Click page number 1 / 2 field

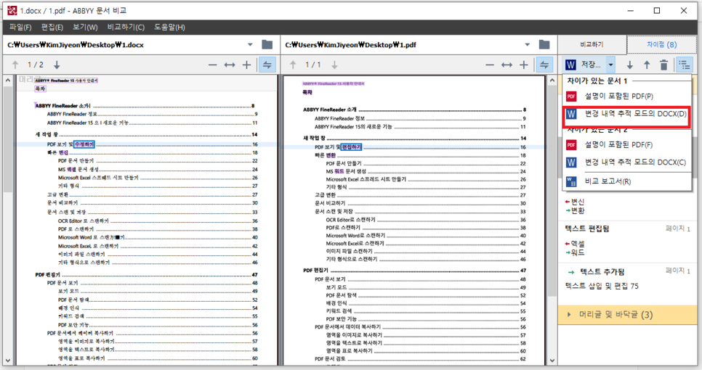coord(36,65)
